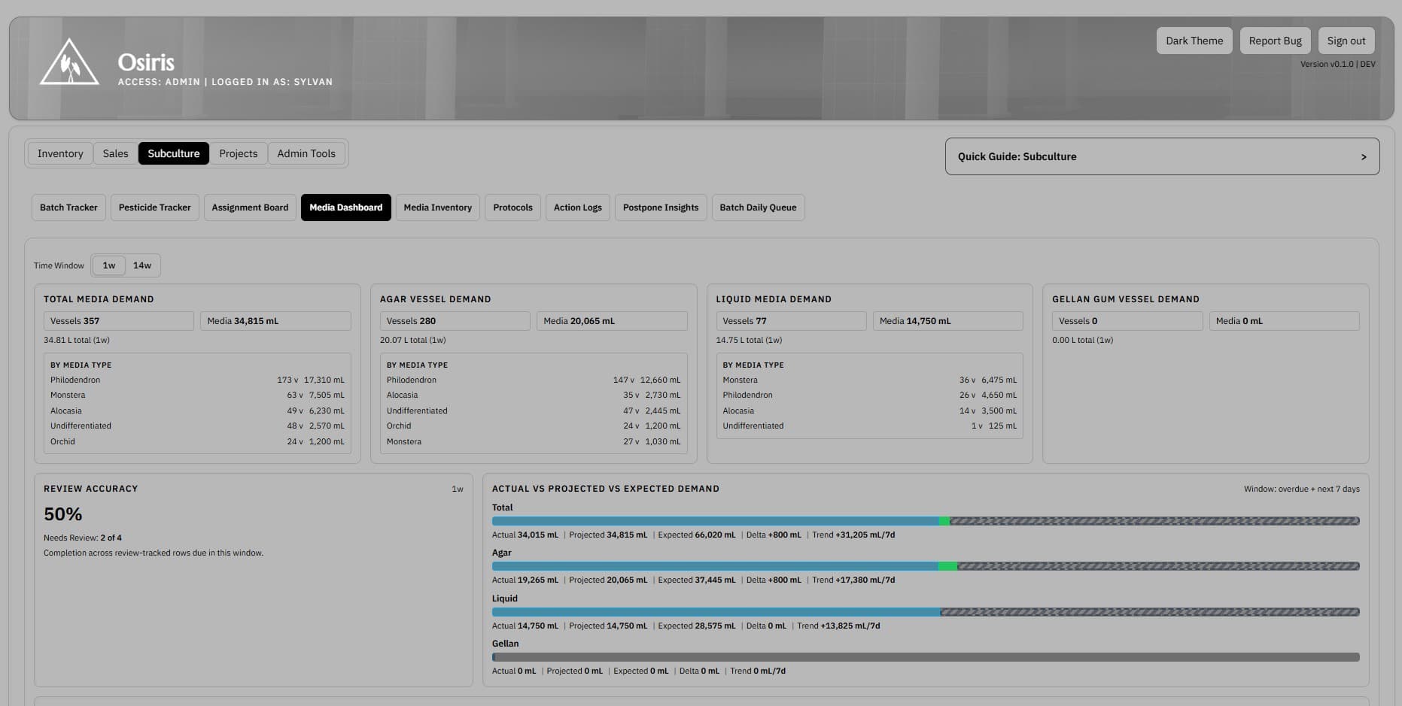Screen dimensions: 1402x706
Task: Switch to the Media Inventory tab
Action: 437,207
